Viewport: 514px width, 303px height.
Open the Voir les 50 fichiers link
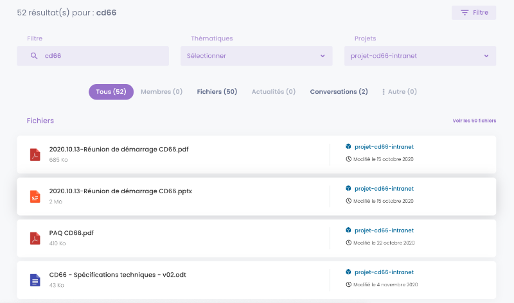(474, 121)
